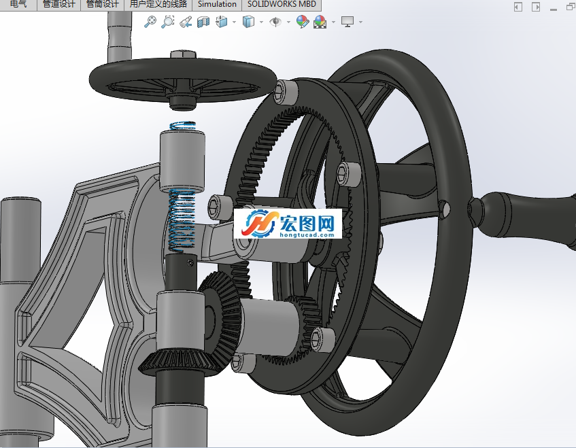
Task: Click the View Settings monitor icon
Action: 348,22
